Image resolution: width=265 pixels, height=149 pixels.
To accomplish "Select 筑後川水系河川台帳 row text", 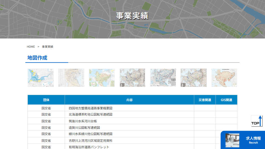I will click(83, 121).
